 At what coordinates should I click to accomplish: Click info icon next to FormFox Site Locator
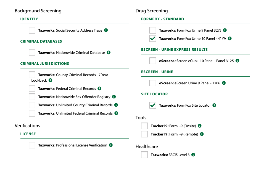click(214, 105)
